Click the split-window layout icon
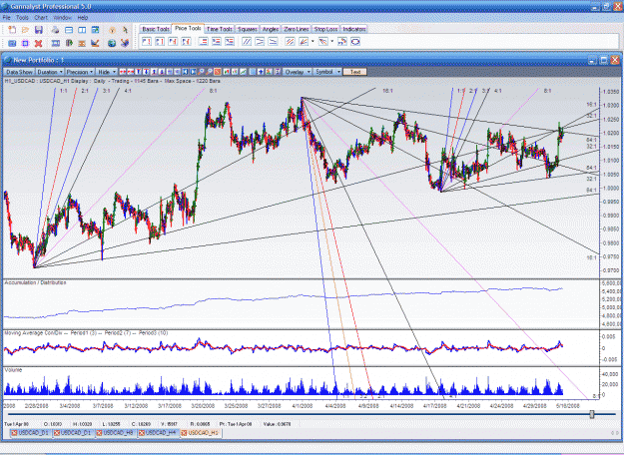This screenshot has height=455, width=624. [82, 30]
